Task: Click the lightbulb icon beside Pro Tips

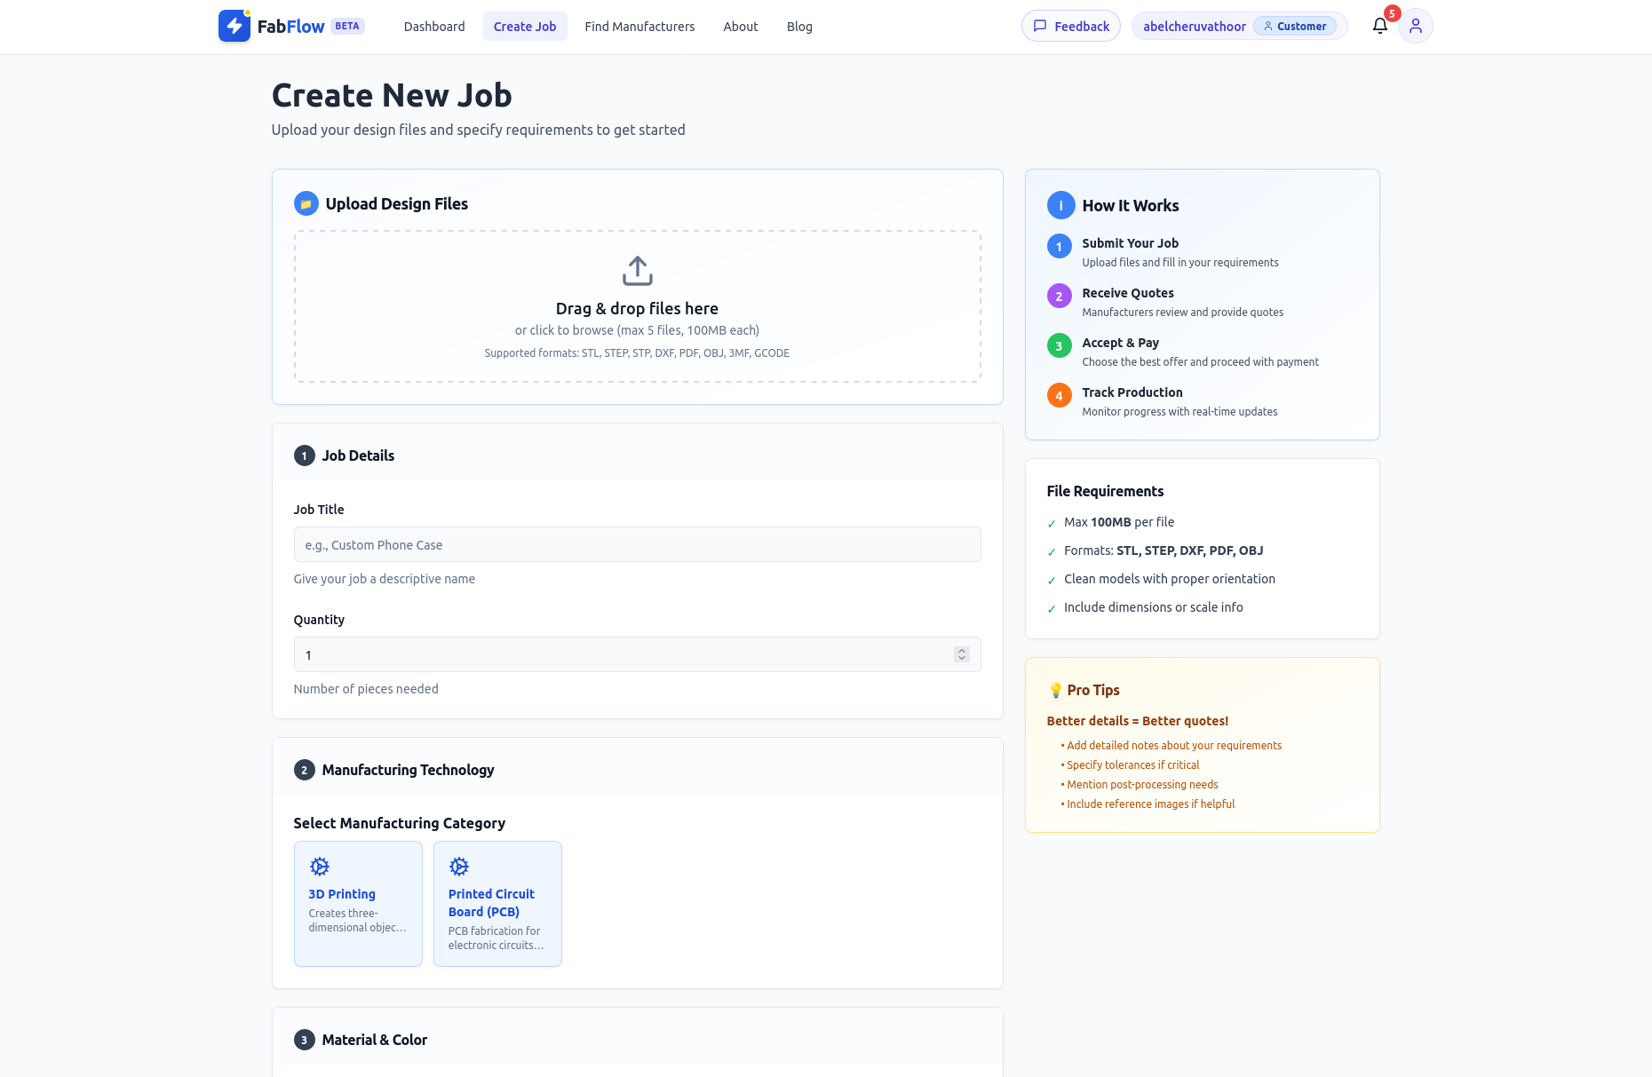Action: click(x=1055, y=690)
